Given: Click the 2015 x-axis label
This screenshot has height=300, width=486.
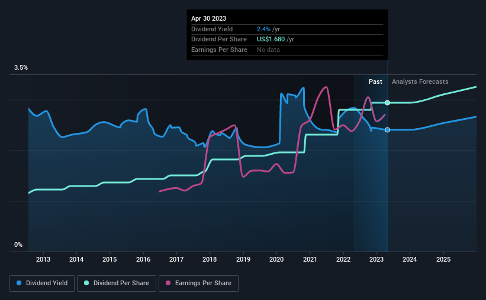Looking at the screenshot, I should click(110, 259).
